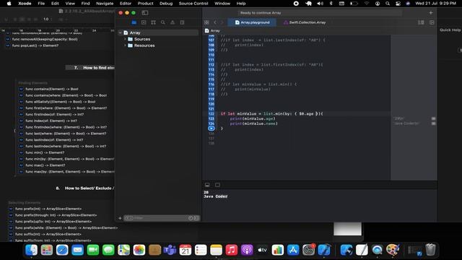Open the Find navigator magnifier icon

point(163,22)
